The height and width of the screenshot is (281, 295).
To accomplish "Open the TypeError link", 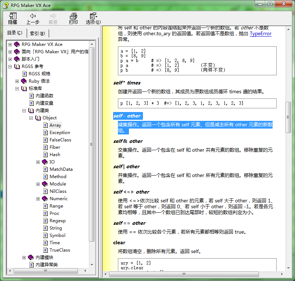I will (260, 34).
